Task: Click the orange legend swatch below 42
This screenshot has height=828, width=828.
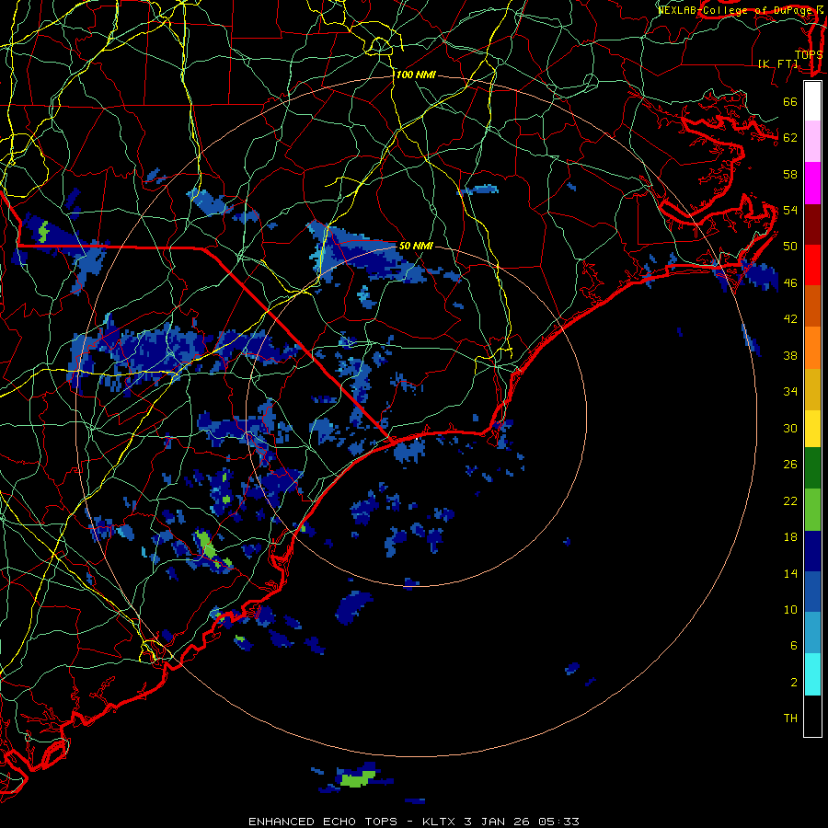Action: [x=812, y=348]
